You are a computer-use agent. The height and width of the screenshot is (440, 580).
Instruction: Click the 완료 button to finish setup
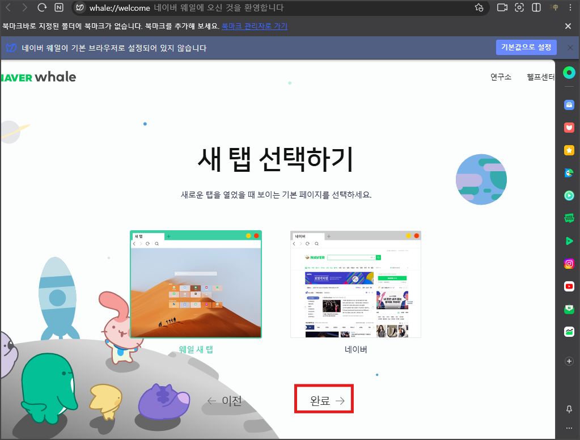click(324, 399)
